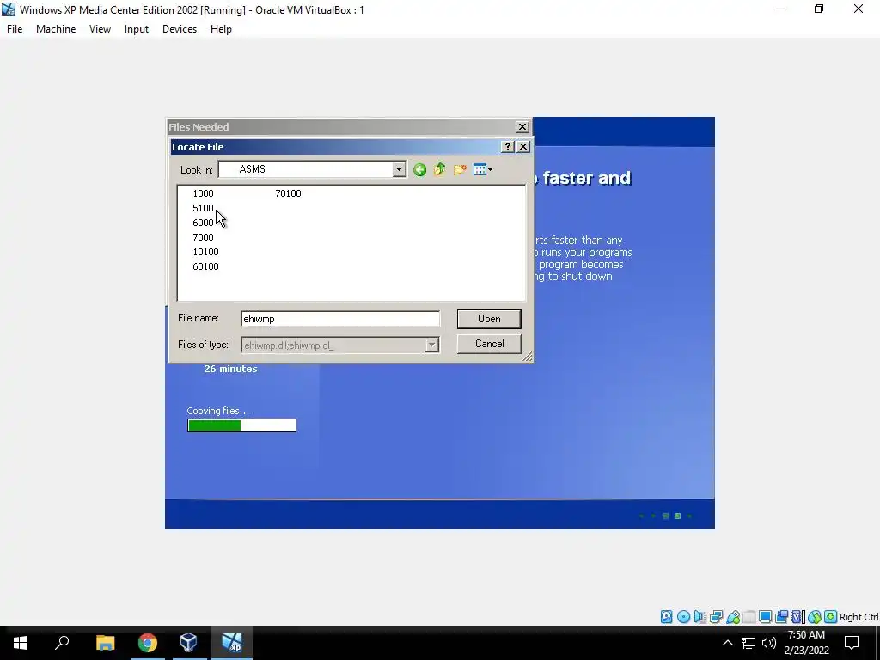
Task: Click the display status icon
Action: (765, 617)
